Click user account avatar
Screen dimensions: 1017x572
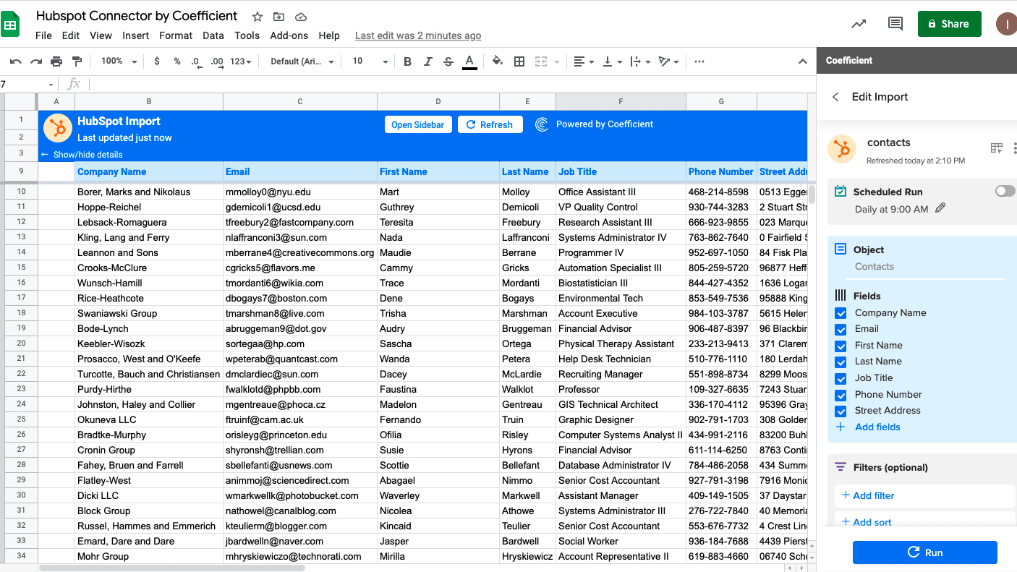click(x=1006, y=24)
